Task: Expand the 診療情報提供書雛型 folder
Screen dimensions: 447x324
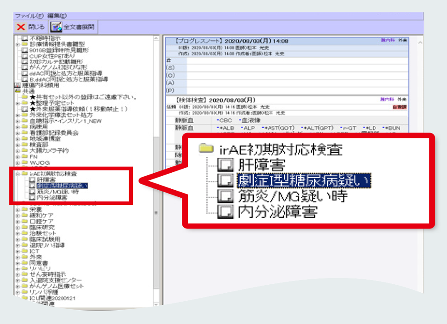Action: [x=18, y=45]
